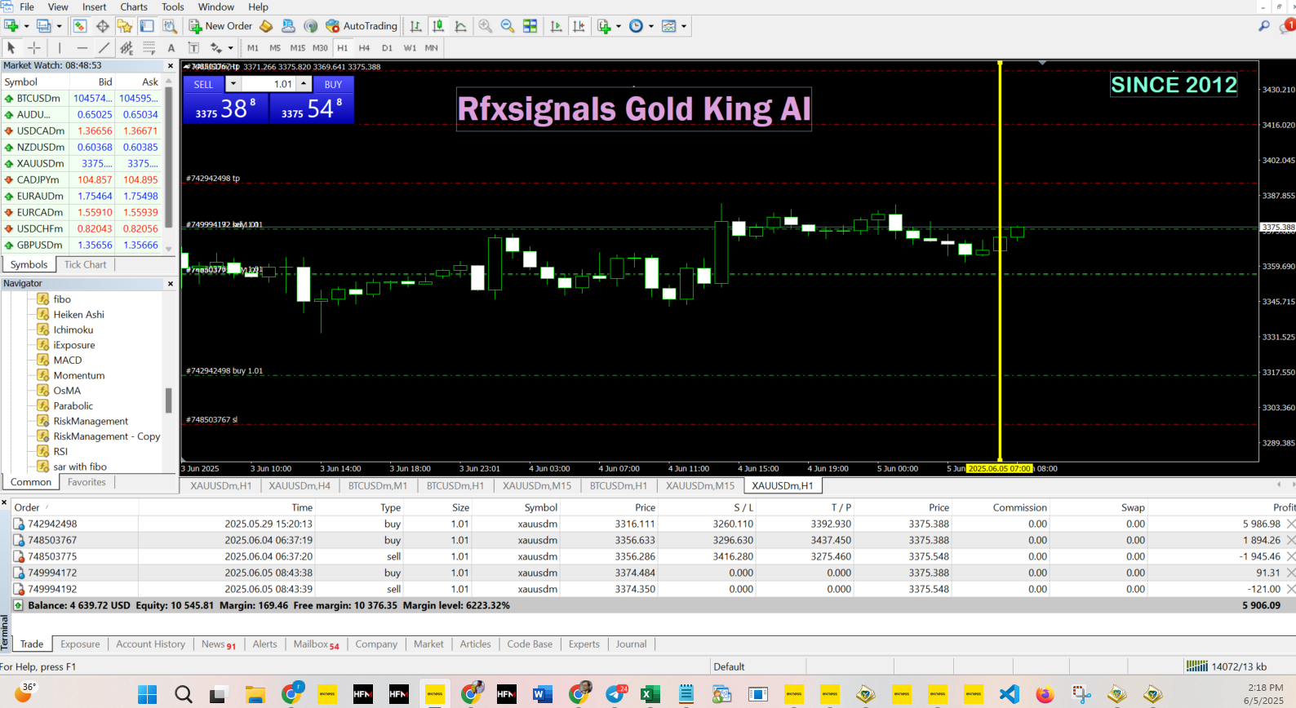Select the Crosshair tool
Image resolution: width=1296 pixels, height=708 pixels.
(x=33, y=48)
